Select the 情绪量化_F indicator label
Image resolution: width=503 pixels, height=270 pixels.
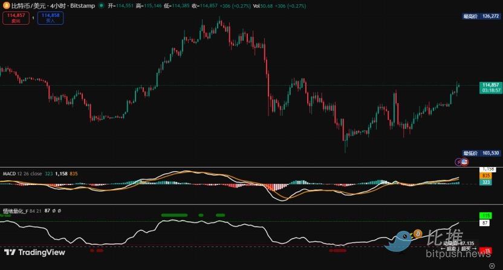pos(15,211)
